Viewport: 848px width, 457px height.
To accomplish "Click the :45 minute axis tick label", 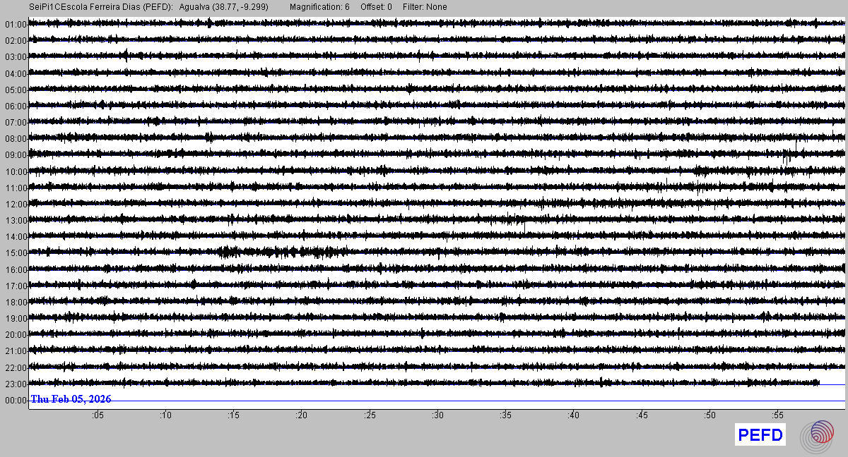I will coord(642,415).
